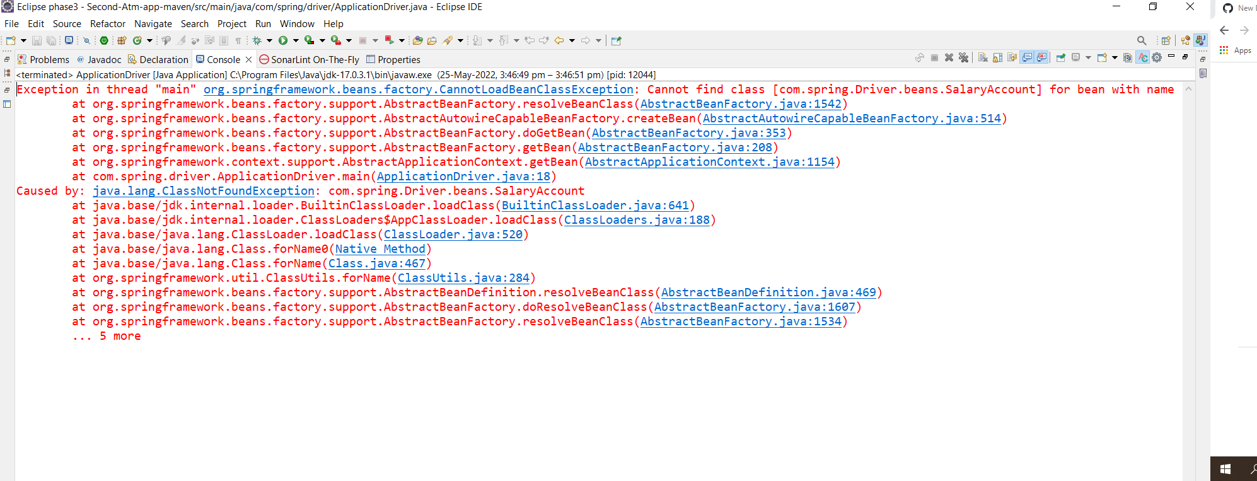This screenshot has width=1257, height=481.
Task: Switch to the Problems tab
Action: pos(43,59)
